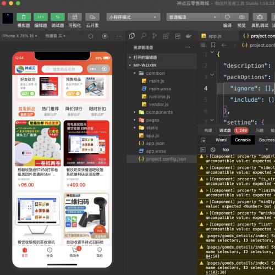Switch to the 调试器 panel tab
The width and height of the screenshot is (275, 275).
225,130
